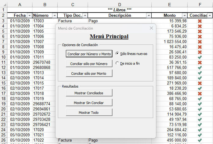Click the select-all corner triangle of the sheet
Viewport: 213px width, 144px height.
coord(5,5)
